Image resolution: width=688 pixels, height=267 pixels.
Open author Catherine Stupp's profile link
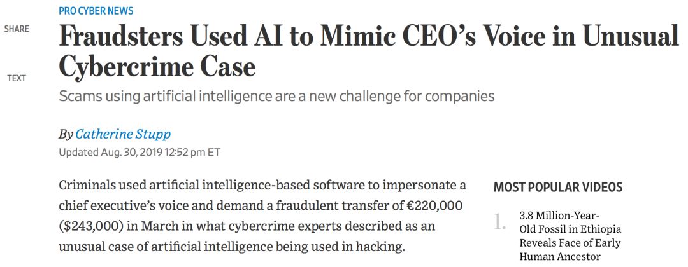pyautogui.click(x=124, y=133)
